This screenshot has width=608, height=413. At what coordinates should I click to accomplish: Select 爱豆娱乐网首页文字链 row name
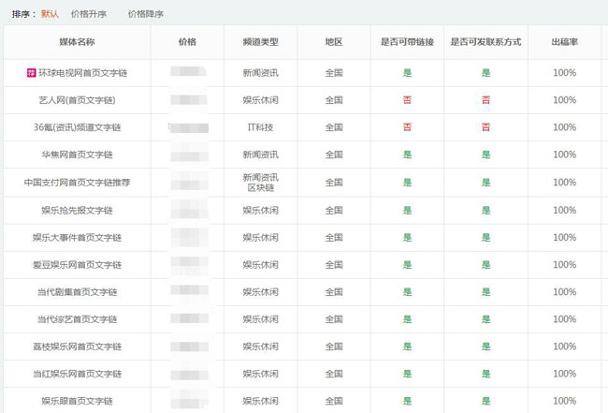(77, 265)
